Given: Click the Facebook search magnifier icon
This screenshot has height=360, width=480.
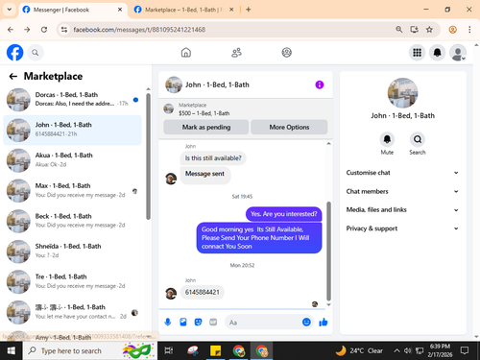Looking at the screenshot, I should [36, 53].
